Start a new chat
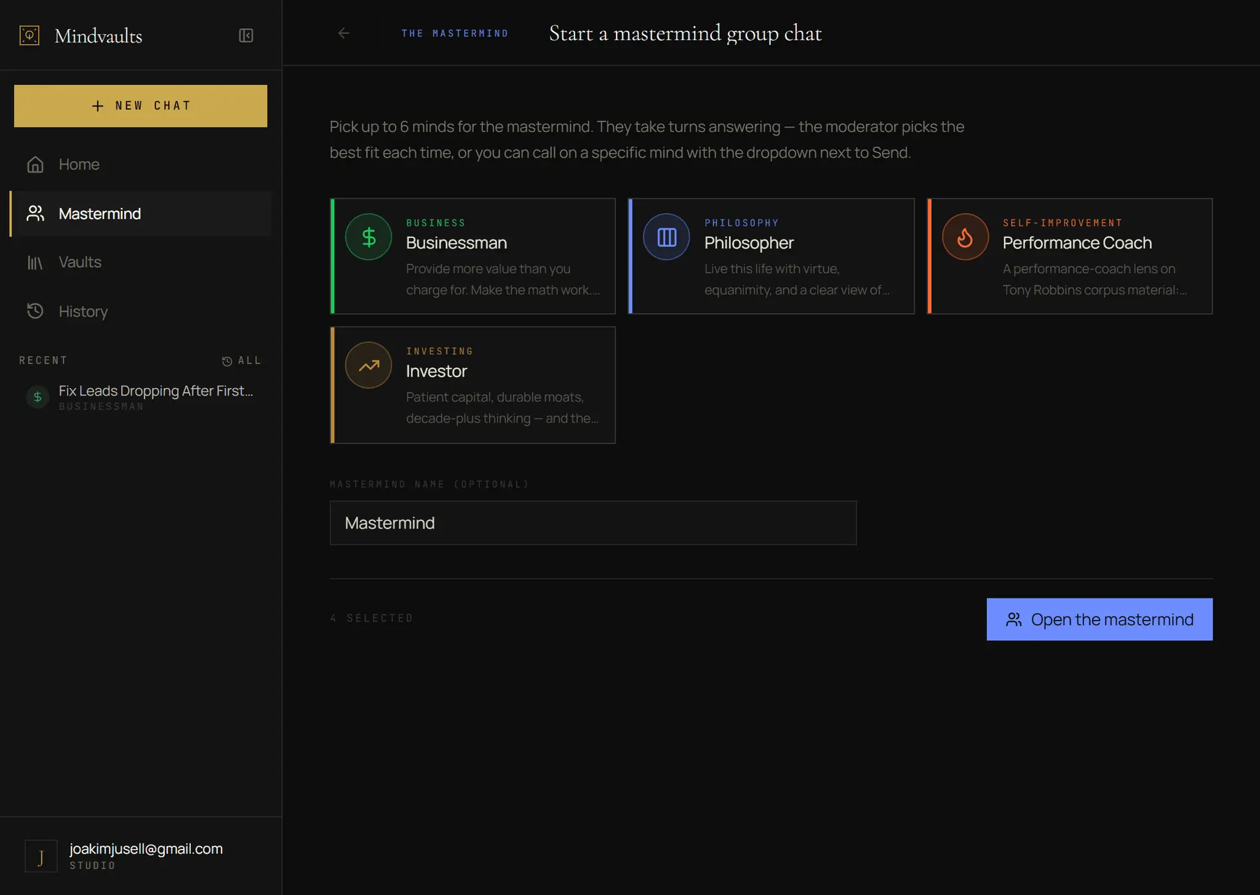1260x895 pixels. point(141,106)
